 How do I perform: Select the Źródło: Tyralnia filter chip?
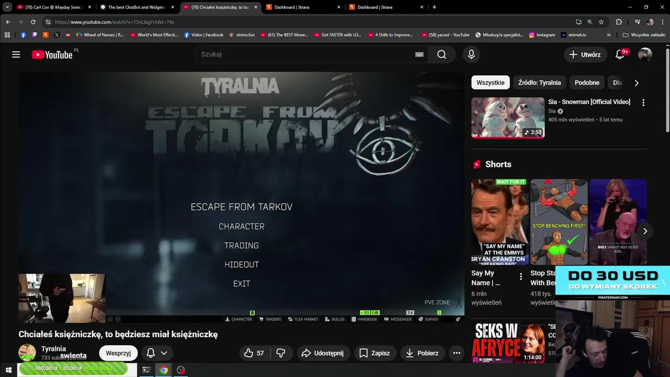[x=539, y=83]
